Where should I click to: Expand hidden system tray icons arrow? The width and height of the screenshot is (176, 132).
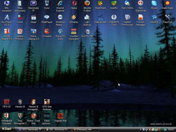tap(140, 130)
